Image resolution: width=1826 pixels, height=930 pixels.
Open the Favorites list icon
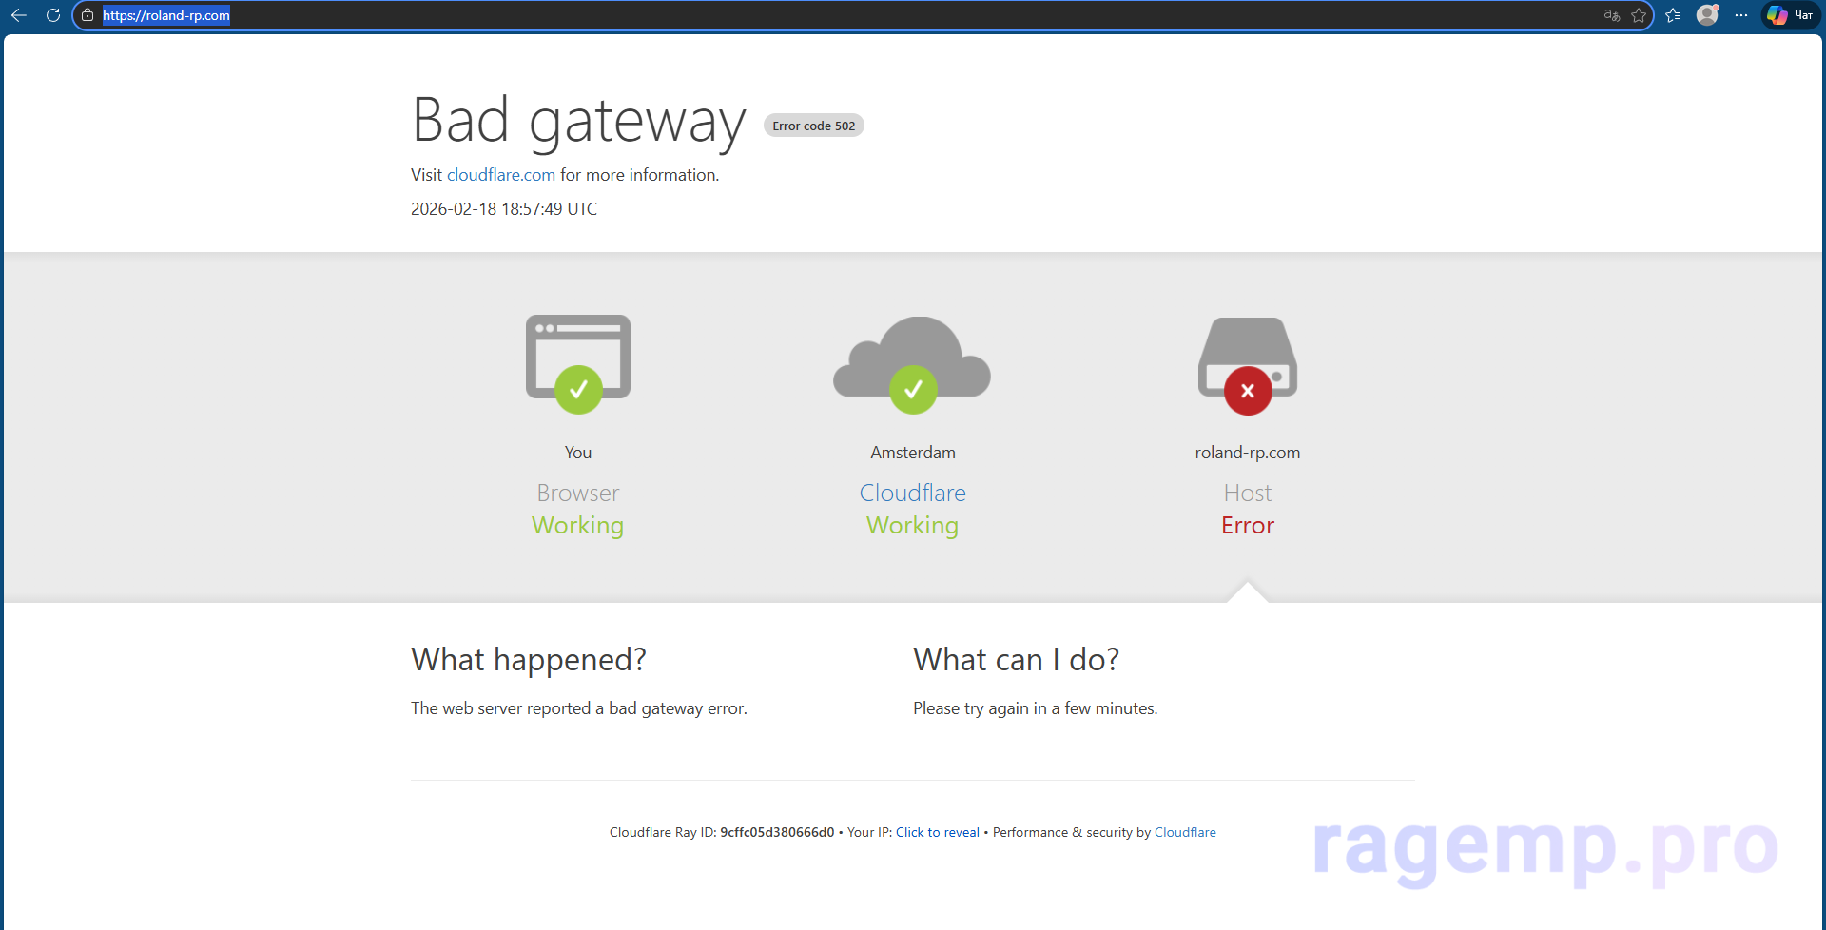click(x=1674, y=15)
